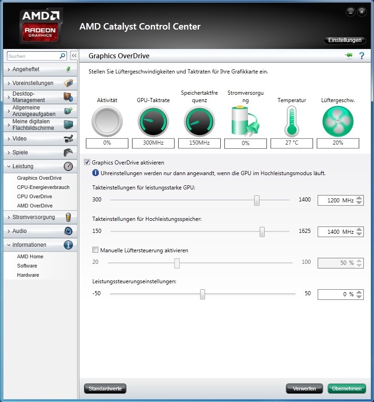Open the Einstellungen menu button

tap(345, 40)
